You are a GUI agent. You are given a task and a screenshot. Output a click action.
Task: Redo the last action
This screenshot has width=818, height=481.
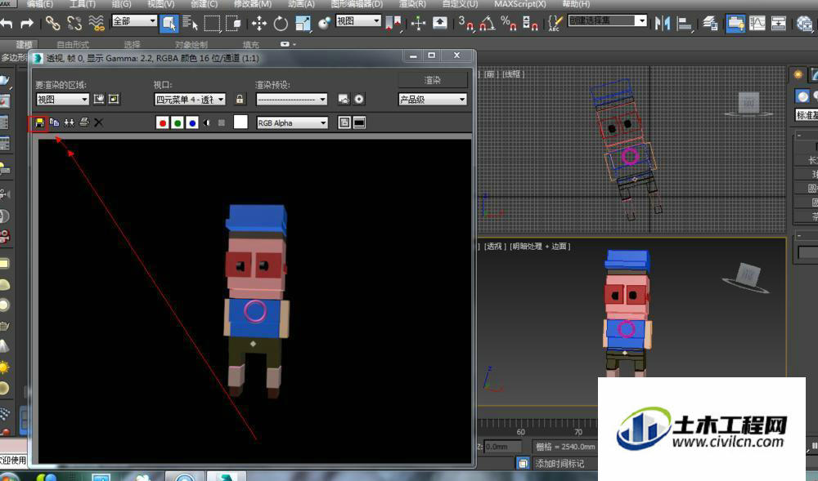click(x=27, y=24)
